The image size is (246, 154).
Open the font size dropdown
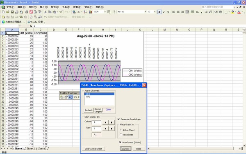[x=155, y=12]
